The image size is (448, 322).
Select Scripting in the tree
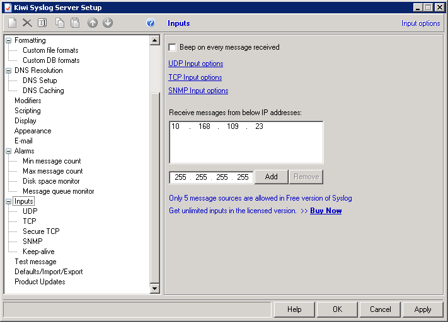click(x=28, y=111)
